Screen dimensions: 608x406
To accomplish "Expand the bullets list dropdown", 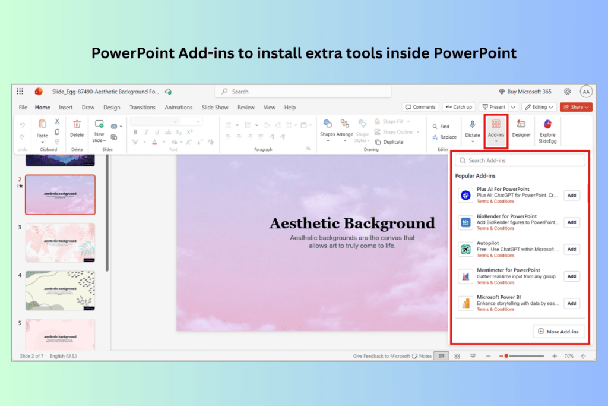I will pos(237,125).
